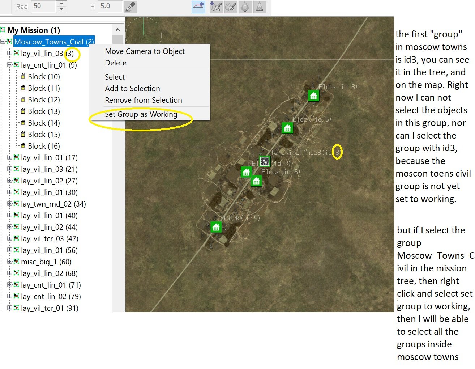This screenshot has height=369, width=475.
Task: Click the H height input field
Action: 110,6
